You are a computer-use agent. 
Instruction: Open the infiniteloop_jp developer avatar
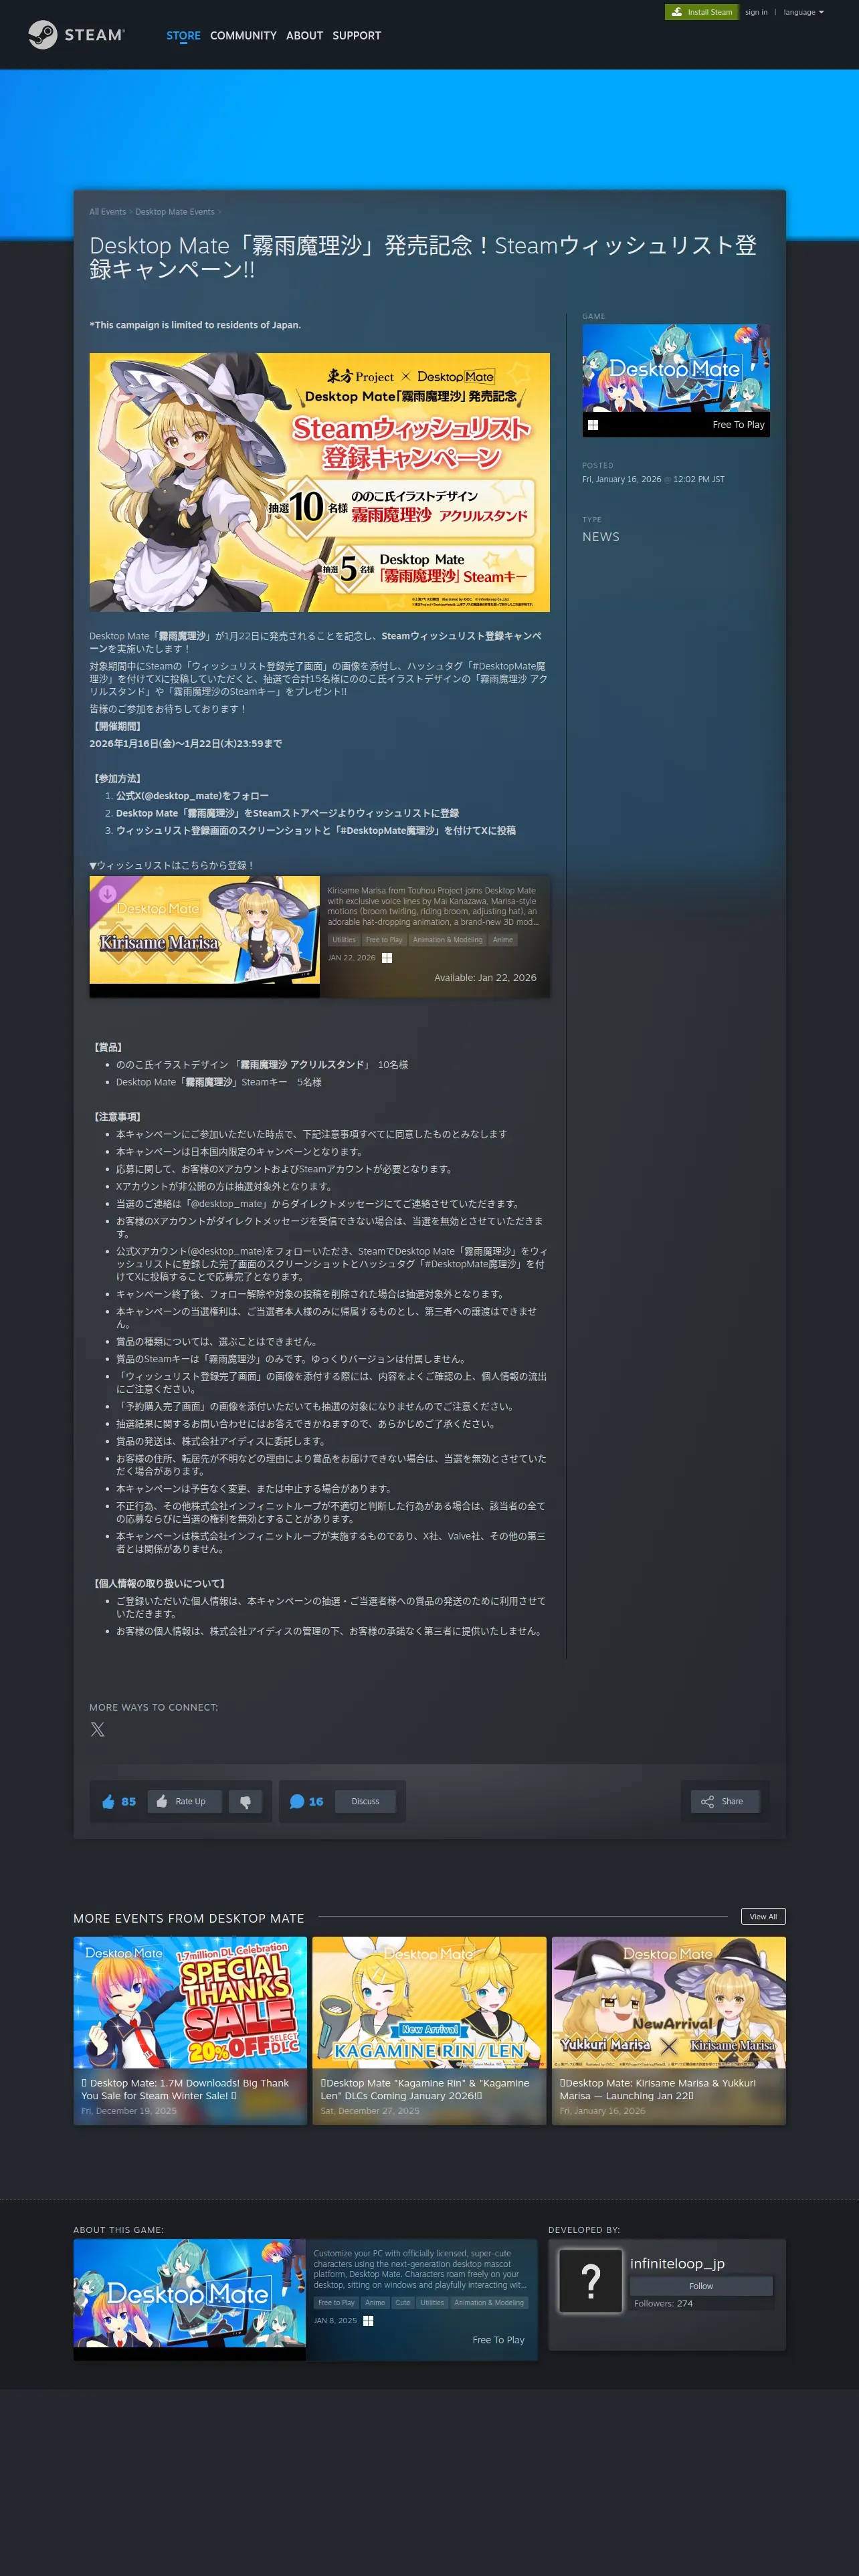(x=591, y=2281)
